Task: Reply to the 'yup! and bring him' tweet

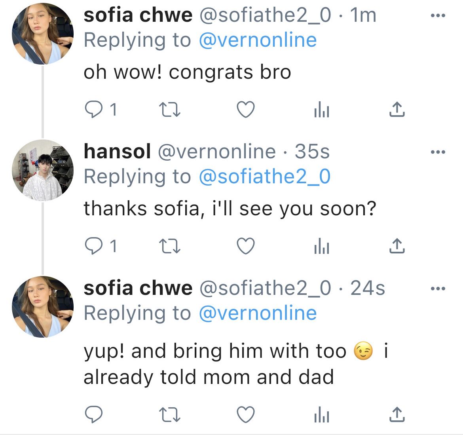Action: 94,415
